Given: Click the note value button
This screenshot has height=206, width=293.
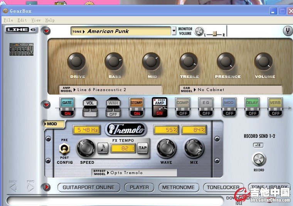Looking at the screenshot, I should (x=103, y=148).
